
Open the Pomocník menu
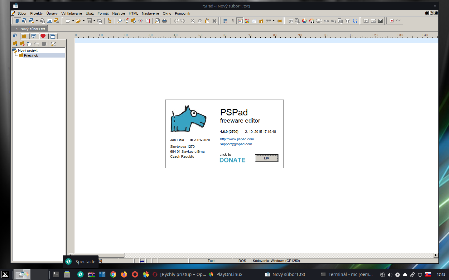pos(182,13)
